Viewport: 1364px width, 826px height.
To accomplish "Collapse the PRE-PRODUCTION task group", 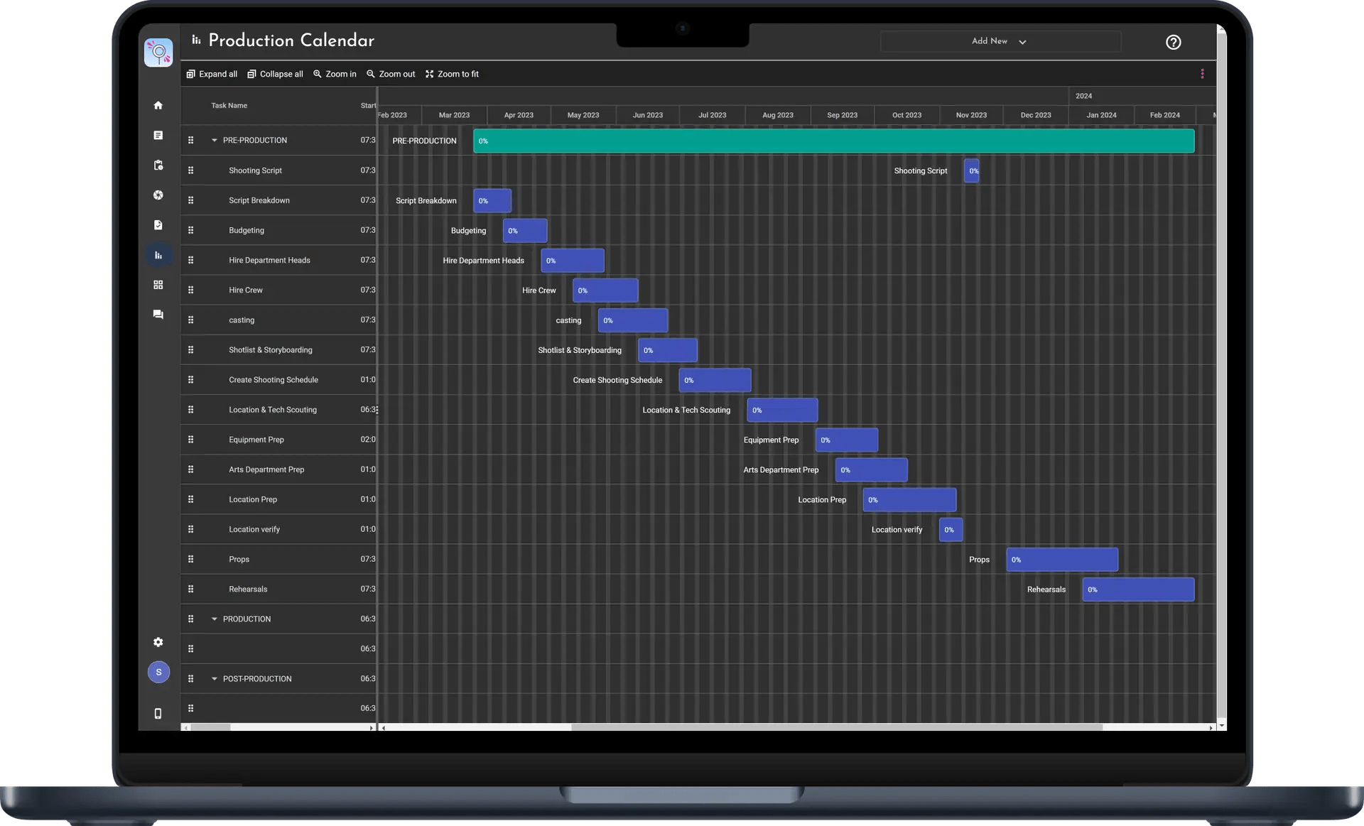I will (214, 141).
